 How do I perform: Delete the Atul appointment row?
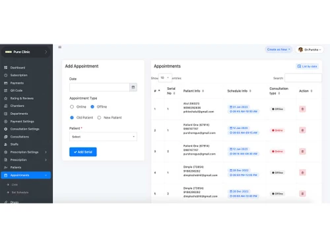pyautogui.click(x=302, y=109)
